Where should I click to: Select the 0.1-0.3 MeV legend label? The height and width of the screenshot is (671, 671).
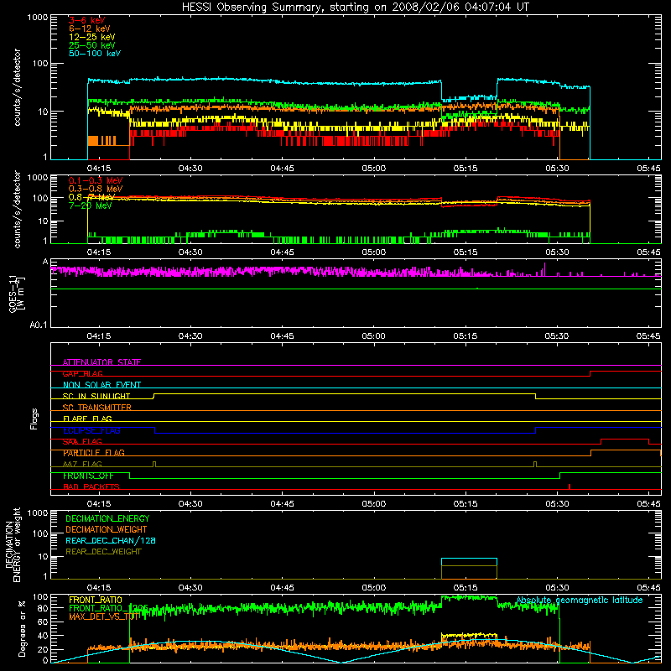(x=96, y=180)
